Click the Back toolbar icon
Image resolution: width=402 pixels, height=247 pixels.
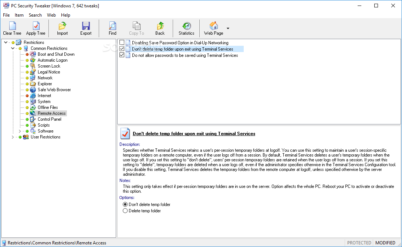160,26
